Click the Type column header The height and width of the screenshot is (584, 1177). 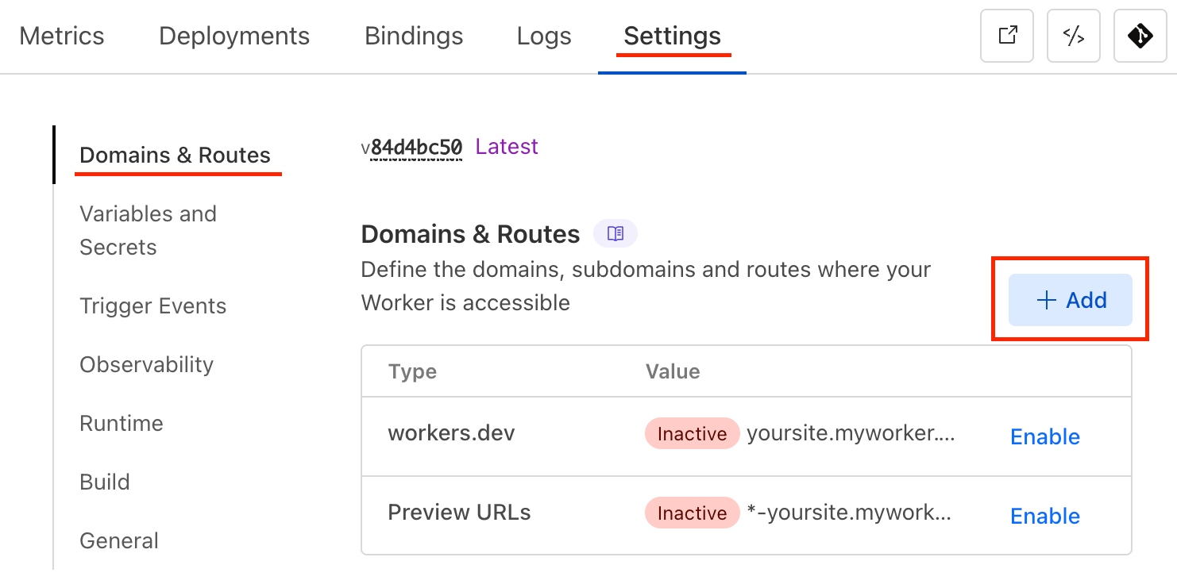click(x=412, y=371)
